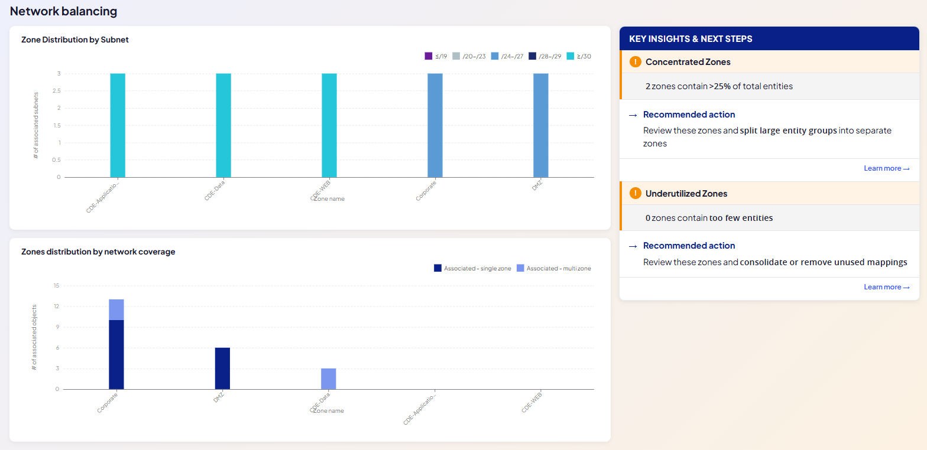Viewport: 927px width, 450px height.
Task: Click arrow icon beside second Recommended action
Action: tap(633, 246)
